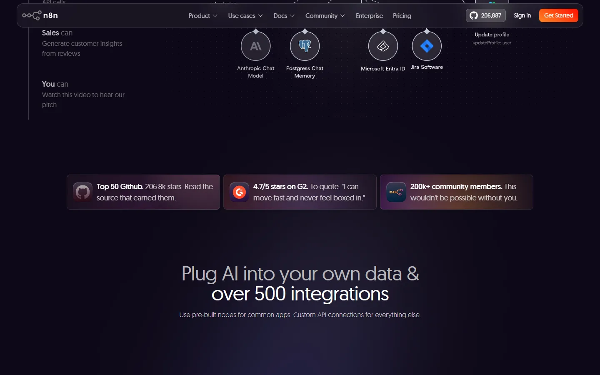Click the GitHub octocat icon in navbar
Screen dimensions: 600x375
point(474,15)
